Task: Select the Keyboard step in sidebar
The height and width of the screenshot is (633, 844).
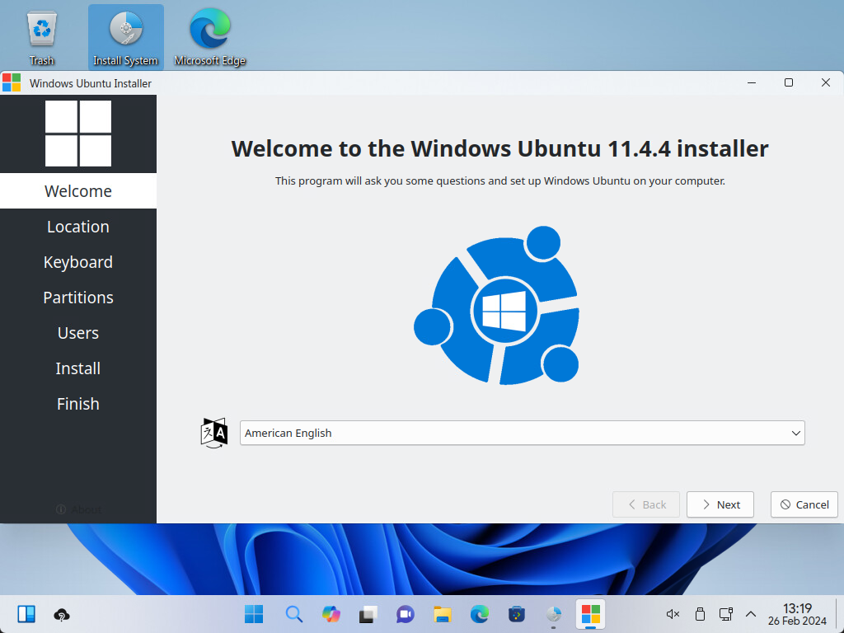Action: (x=78, y=262)
